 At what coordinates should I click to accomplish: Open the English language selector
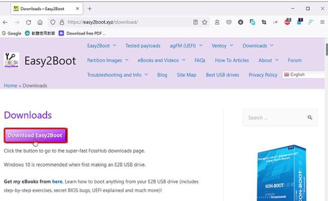(x=303, y=74)
